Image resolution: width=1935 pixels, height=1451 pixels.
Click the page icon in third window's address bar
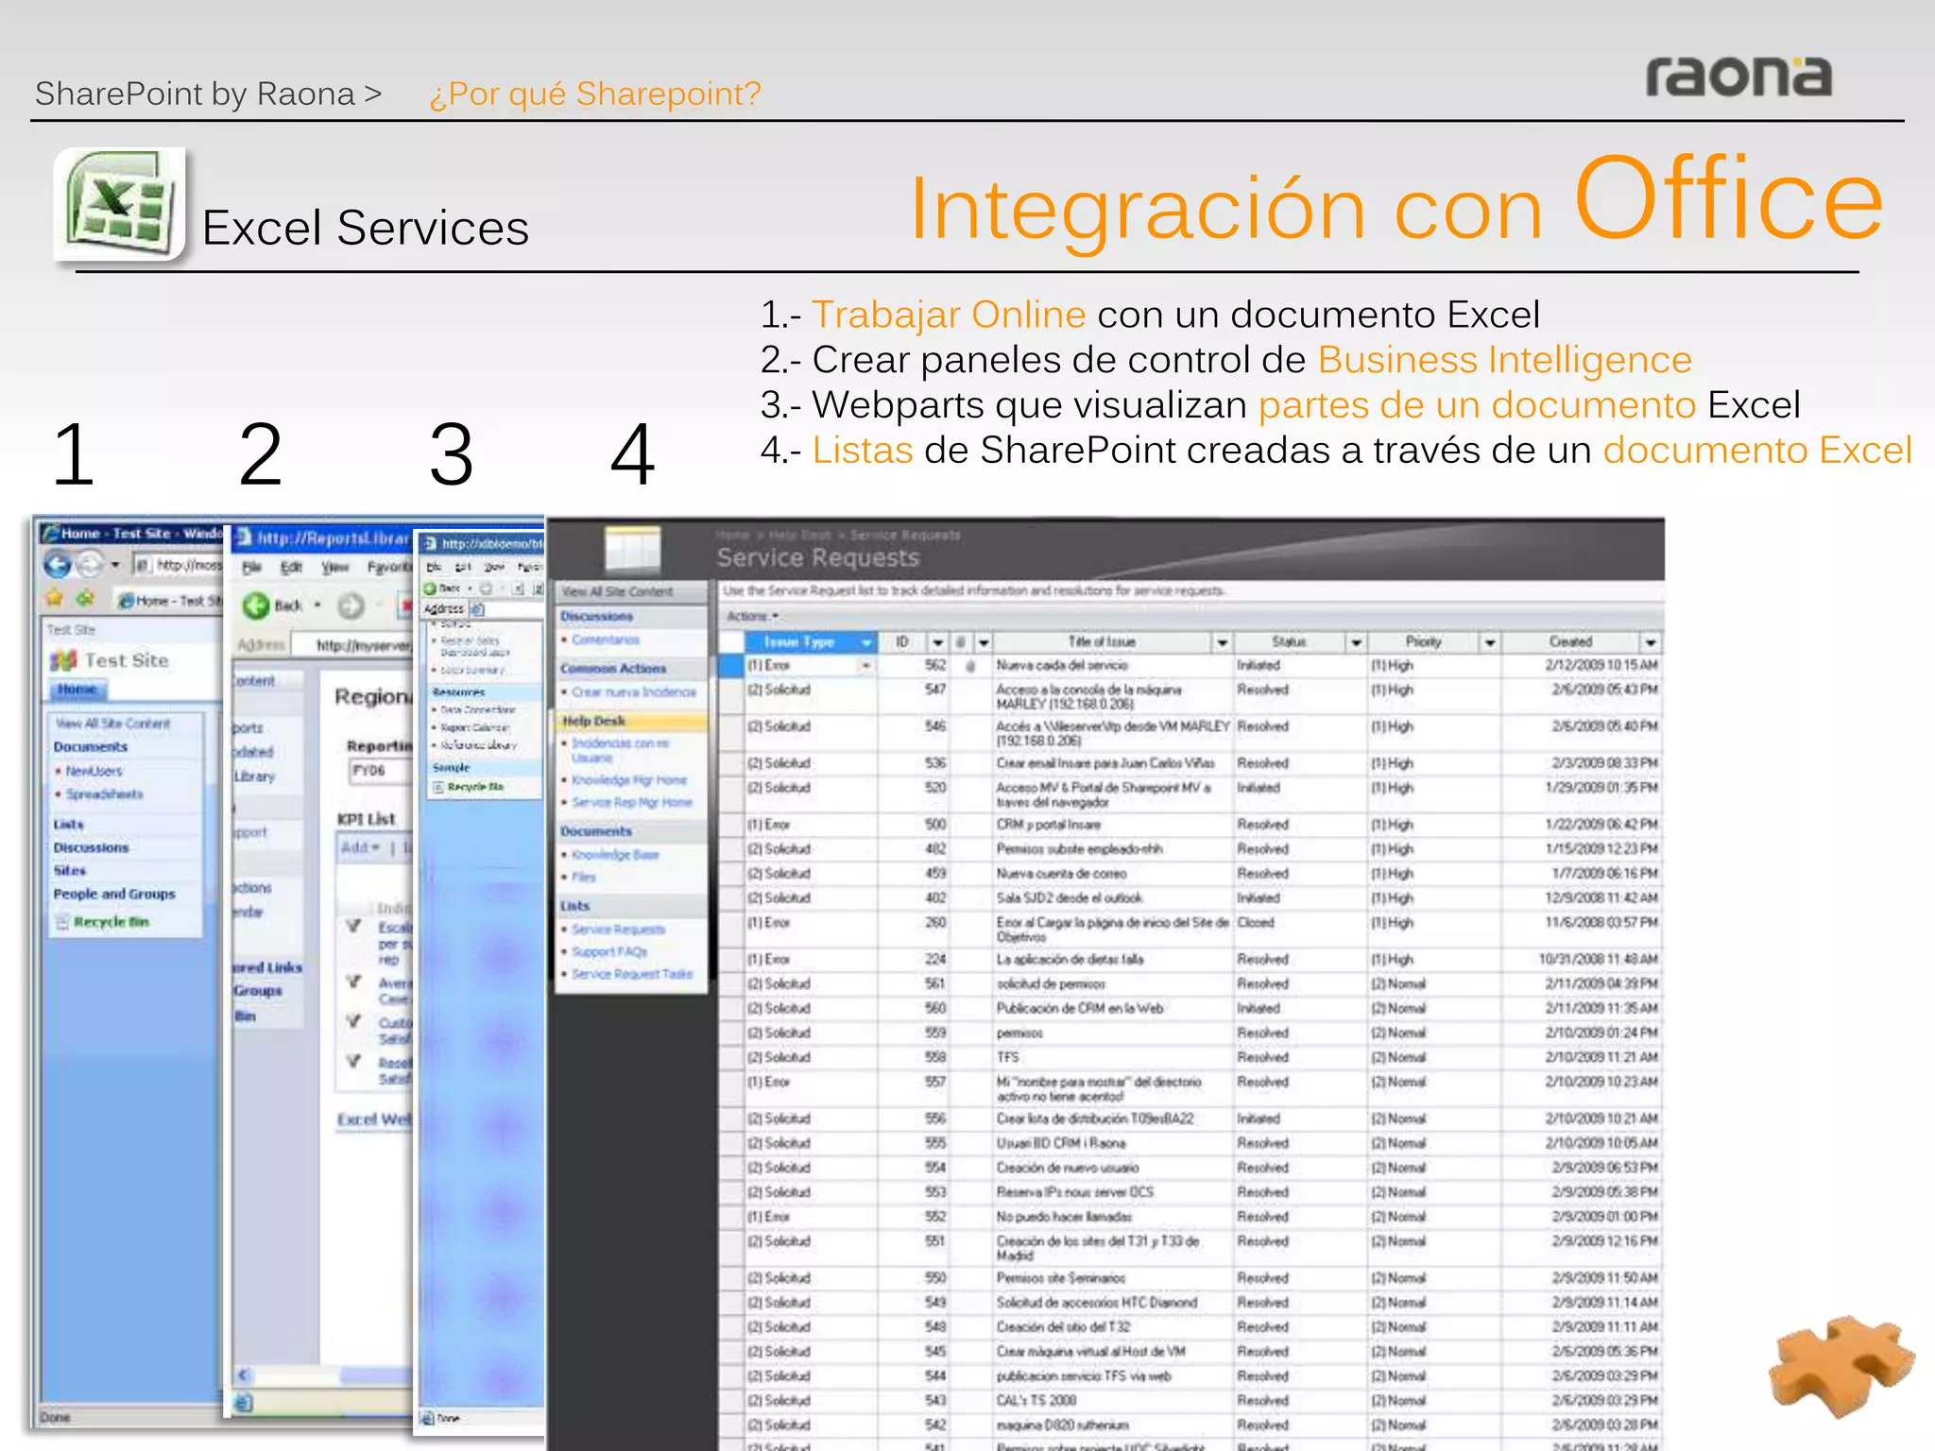point(477,609)
